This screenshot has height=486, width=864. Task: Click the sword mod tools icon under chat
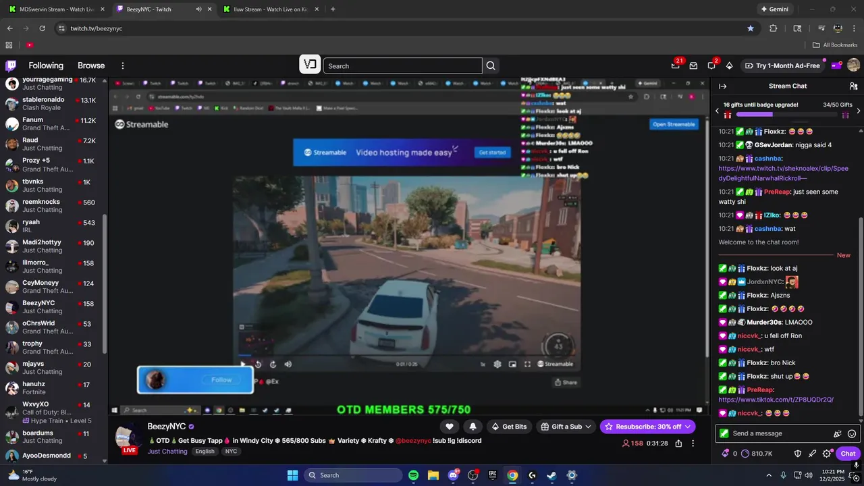[813, 454]
